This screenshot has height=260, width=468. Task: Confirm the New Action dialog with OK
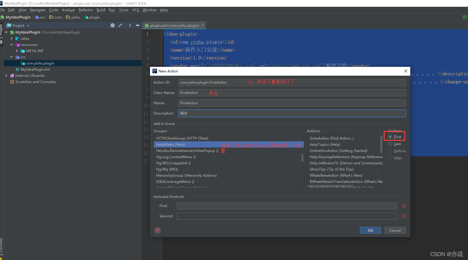click(370, 230)
